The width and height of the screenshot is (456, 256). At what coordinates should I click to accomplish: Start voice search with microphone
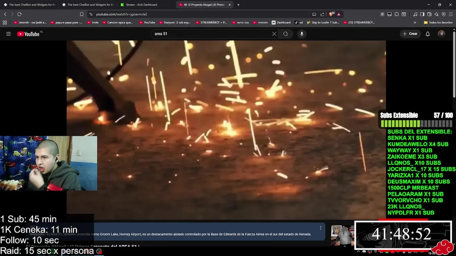(302, 34)
